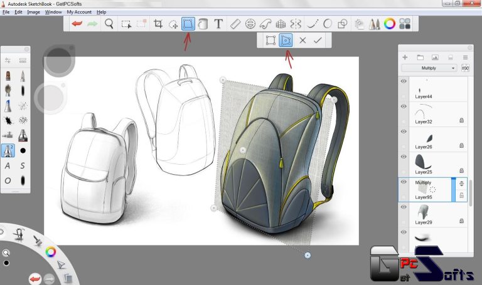
Task: Click Layer95 blue opacity bar
Action: [453, 190]
